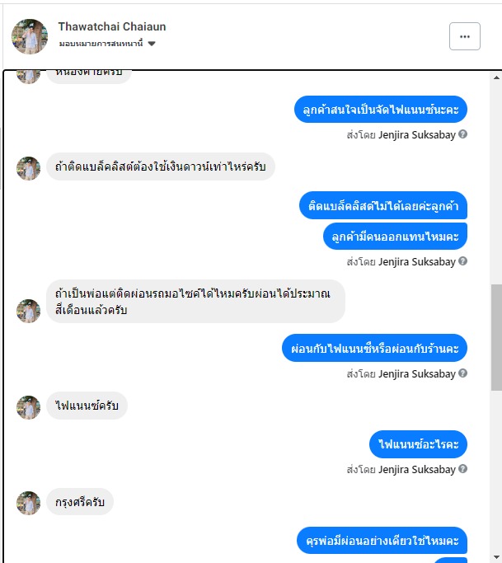
Task: Open the three-dots options menu
Action: [x=464, y=36]
